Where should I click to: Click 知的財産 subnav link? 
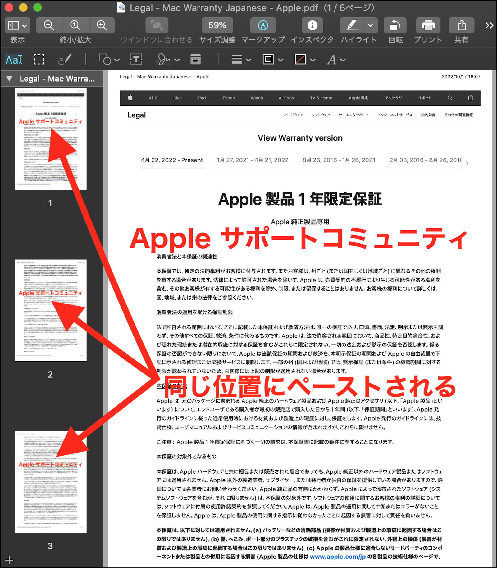pos(428,115)
